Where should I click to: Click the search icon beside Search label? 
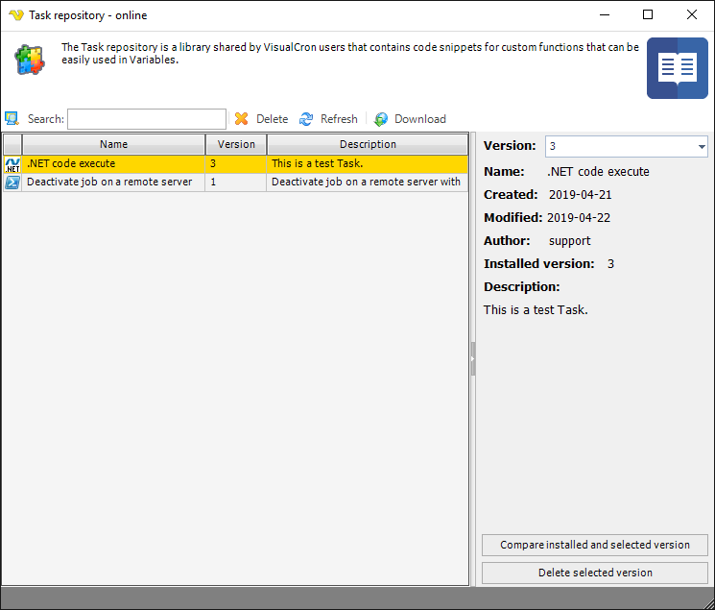pyautogui.click(x=12, y=118)
